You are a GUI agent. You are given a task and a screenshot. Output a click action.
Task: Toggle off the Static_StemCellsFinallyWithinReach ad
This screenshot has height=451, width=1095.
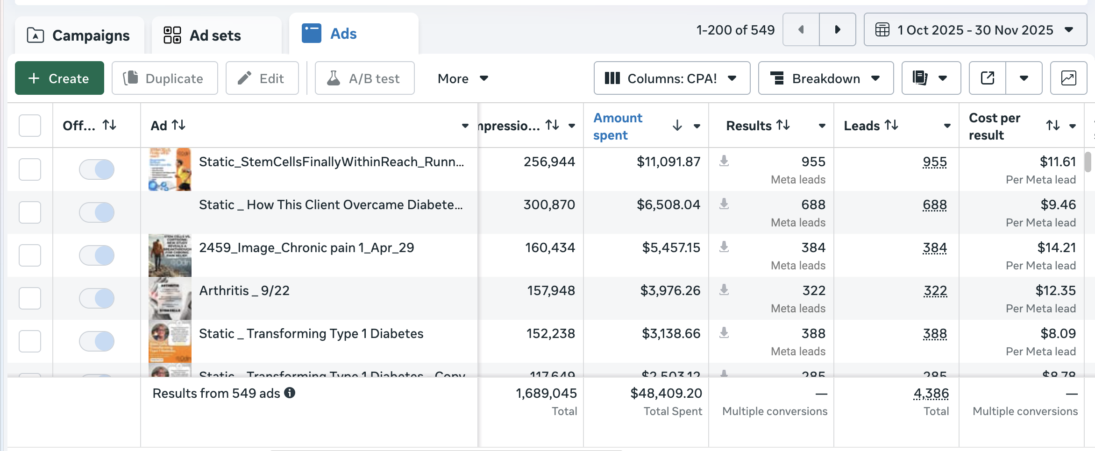point(97,169)
